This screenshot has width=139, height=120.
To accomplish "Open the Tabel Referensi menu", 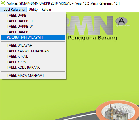I will pyautogui.click(x=13, y=10).
